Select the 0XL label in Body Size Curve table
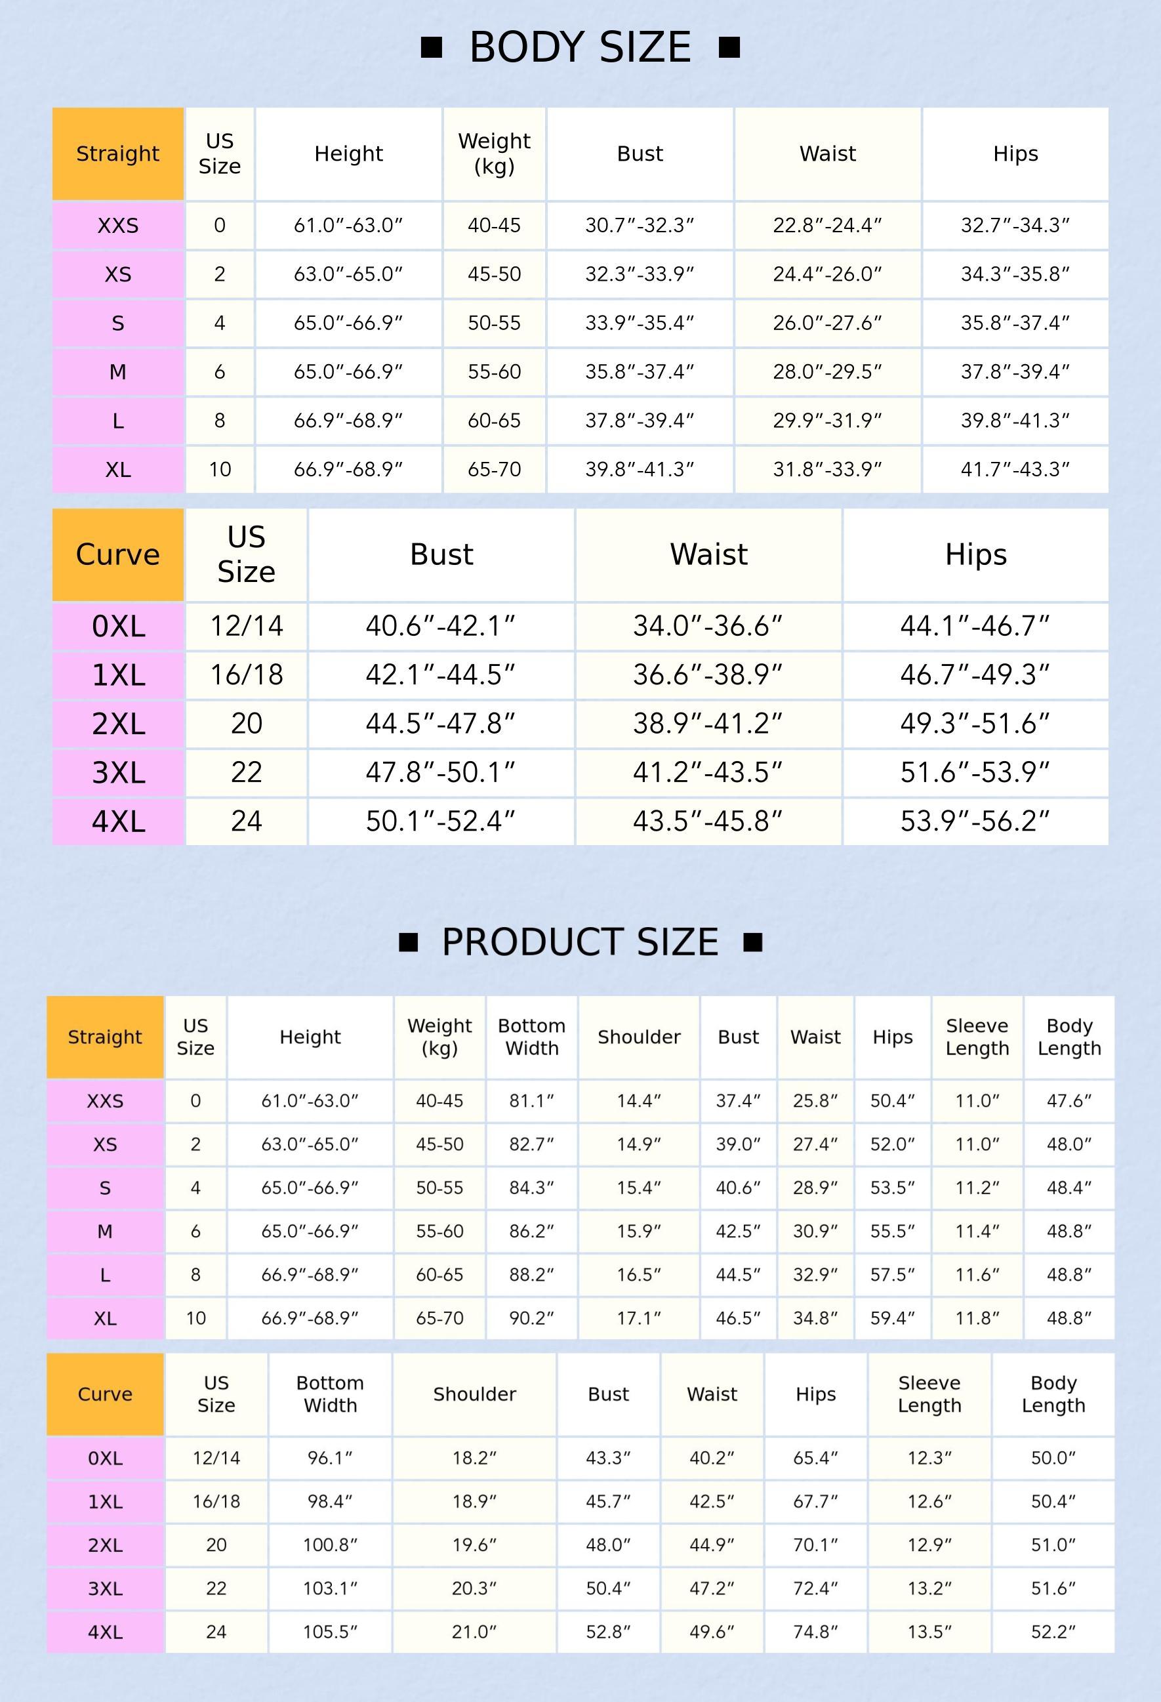This screenshot has height=1702, width=1161. pos(118,626)
